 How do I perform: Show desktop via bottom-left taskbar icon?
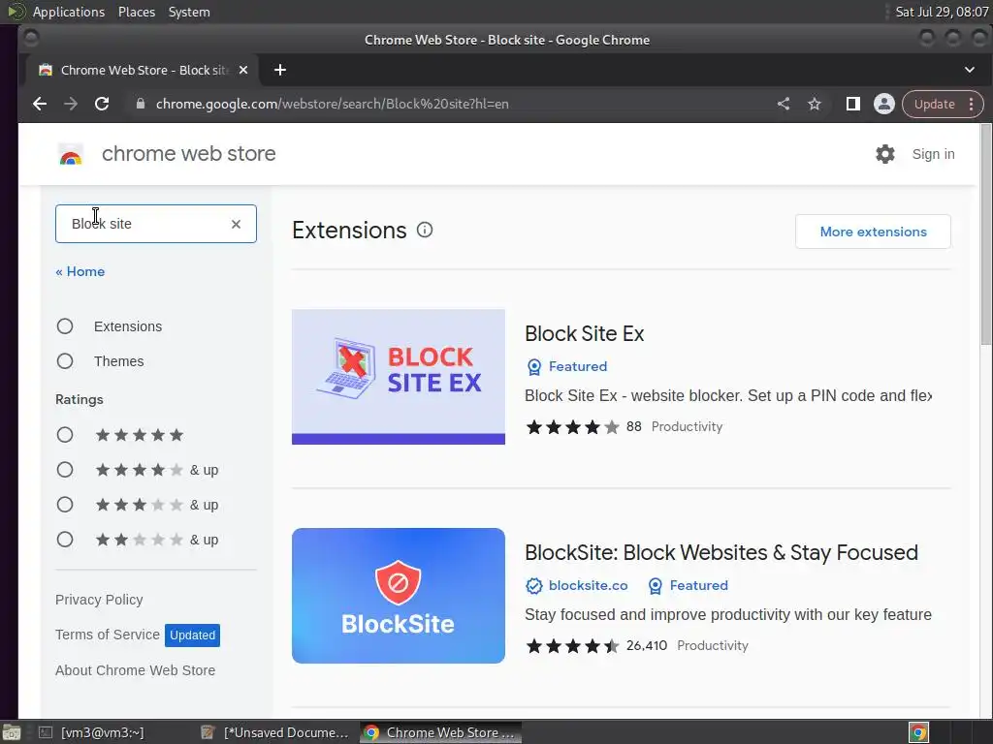tap(12, 732)
